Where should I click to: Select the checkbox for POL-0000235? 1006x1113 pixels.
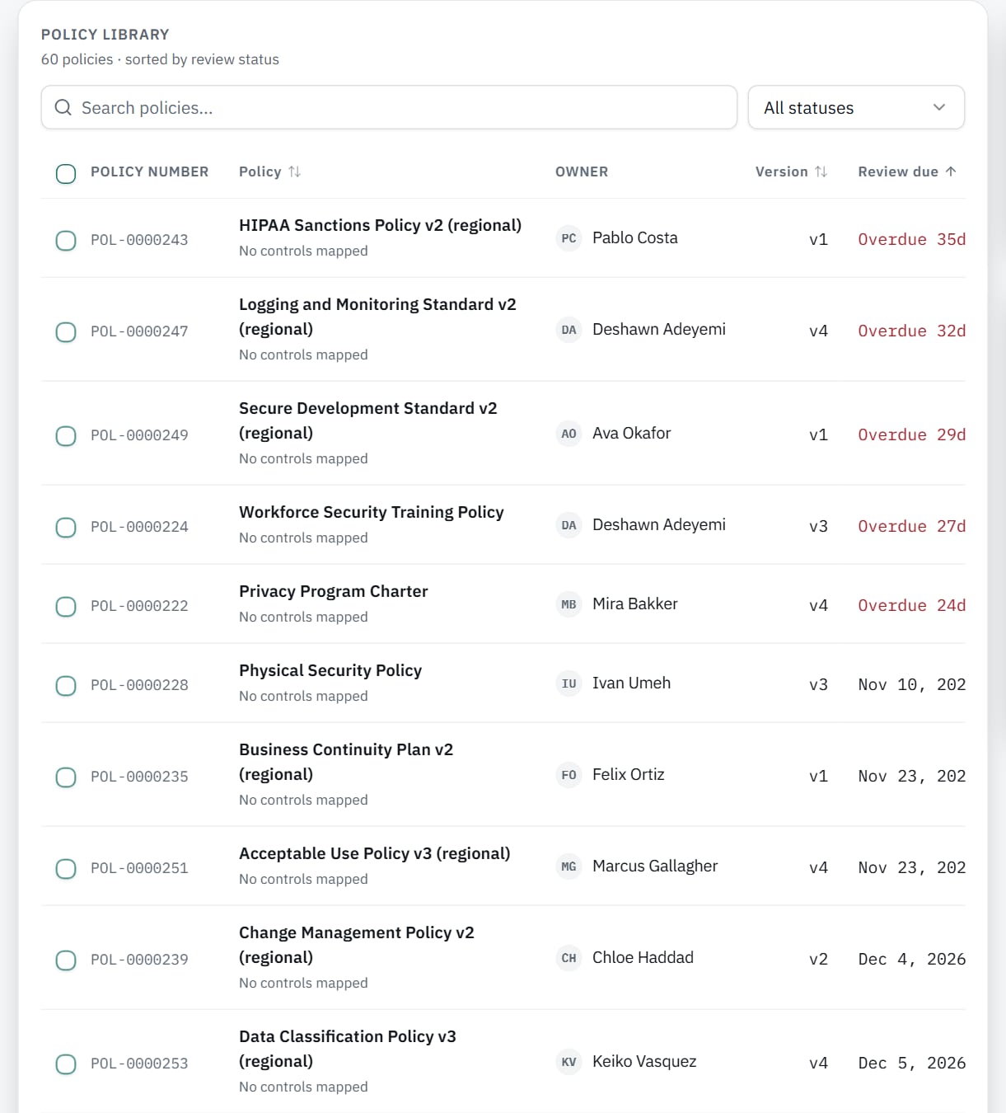[66, 777]
